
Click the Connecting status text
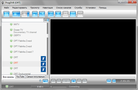[x=74, y=86]
